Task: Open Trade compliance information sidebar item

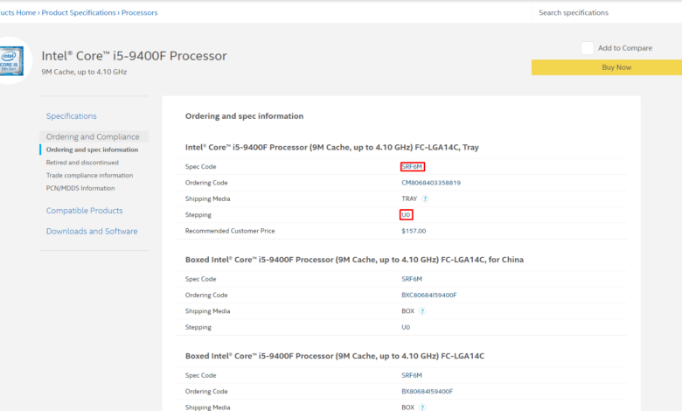Action: 89,175
